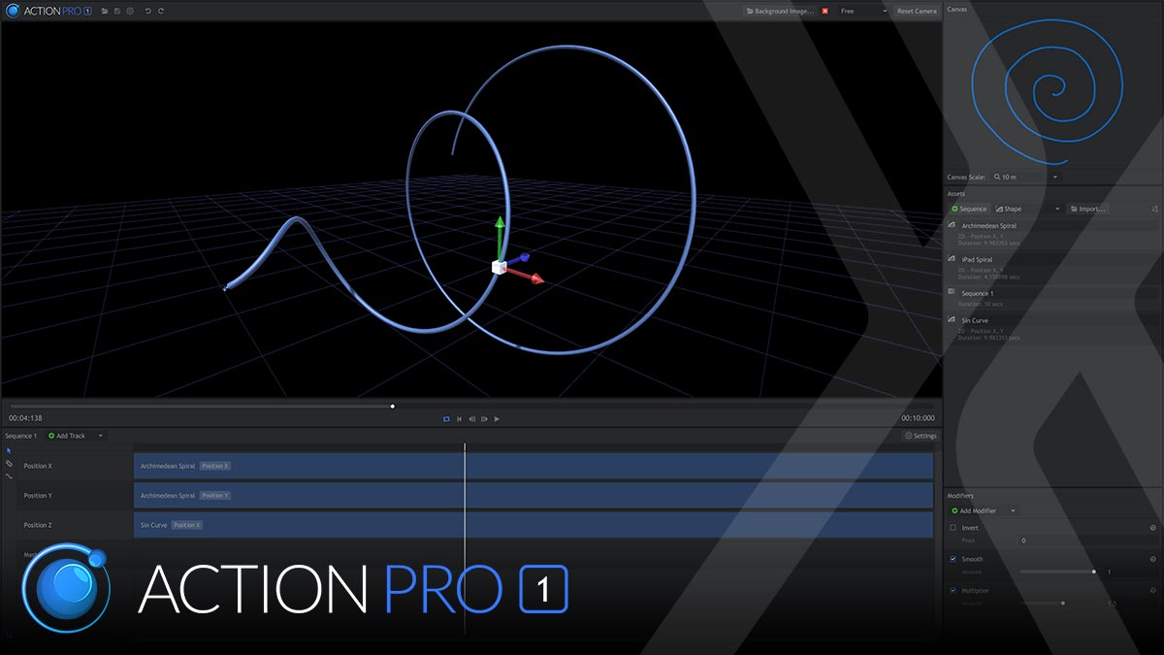Open application settings via the gear icon
This screenshot has height=655, width=1164.
130,11
